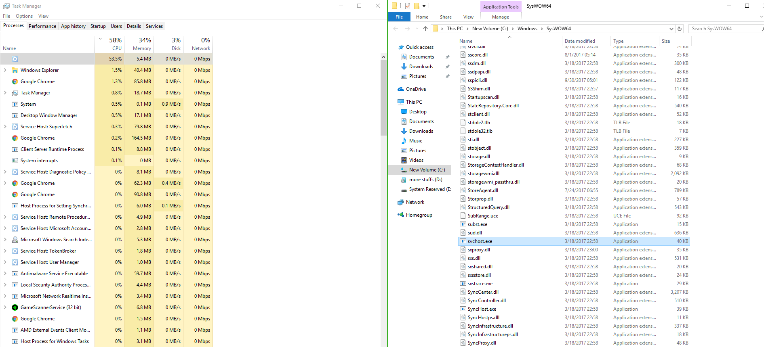Click the Antimalware Service Executable icon

coord(15,274)
